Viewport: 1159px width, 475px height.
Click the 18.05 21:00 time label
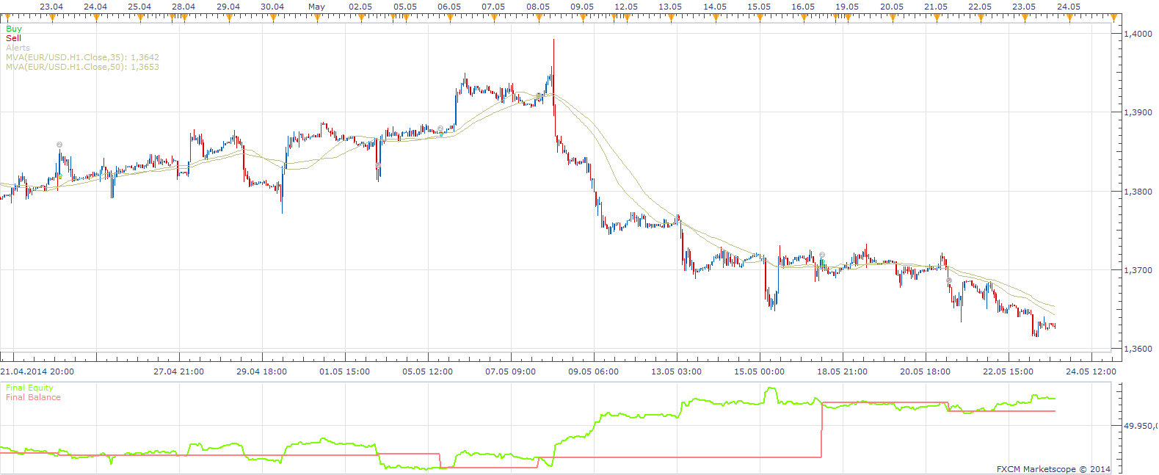pyautogui.click(x=842, y=371)
